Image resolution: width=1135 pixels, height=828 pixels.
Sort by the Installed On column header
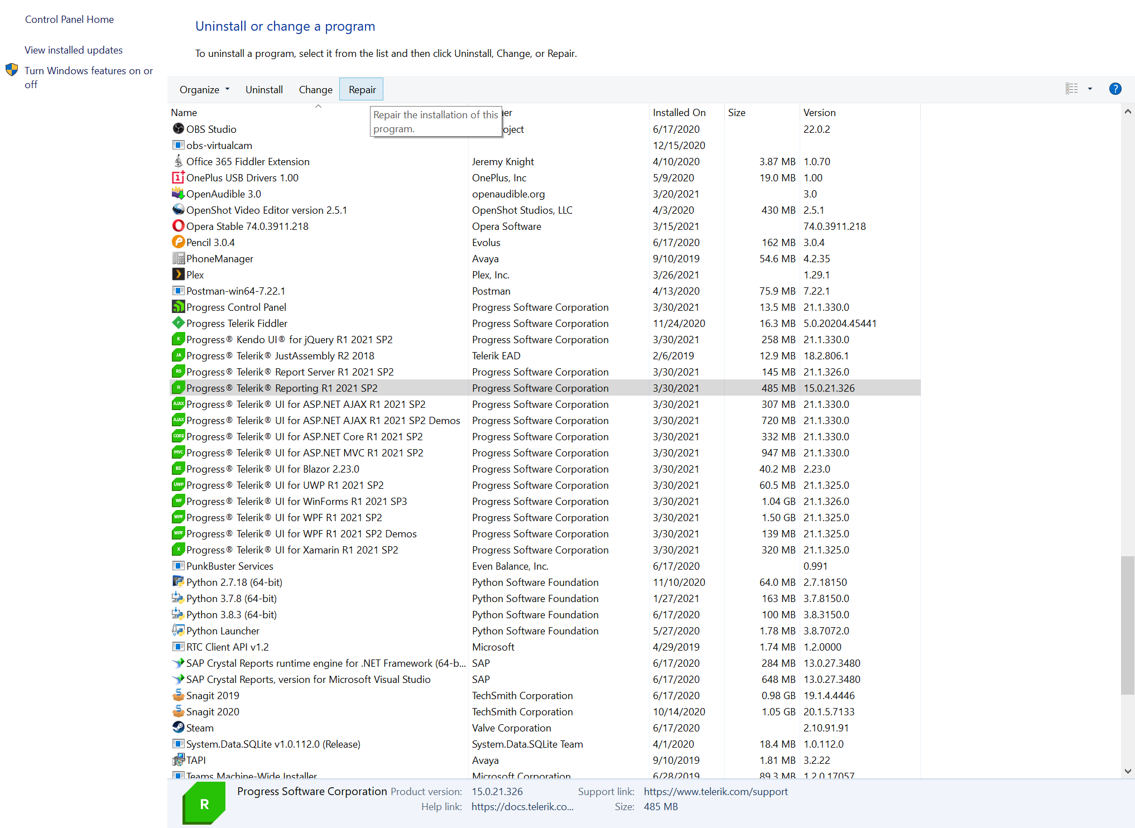679,113
